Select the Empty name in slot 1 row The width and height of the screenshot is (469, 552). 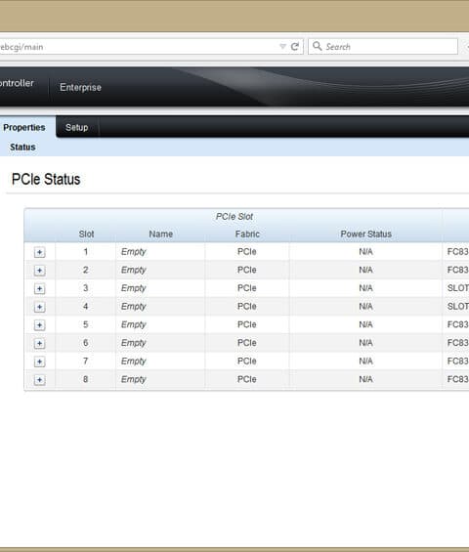pyautogui.click(x=134, y=252)
